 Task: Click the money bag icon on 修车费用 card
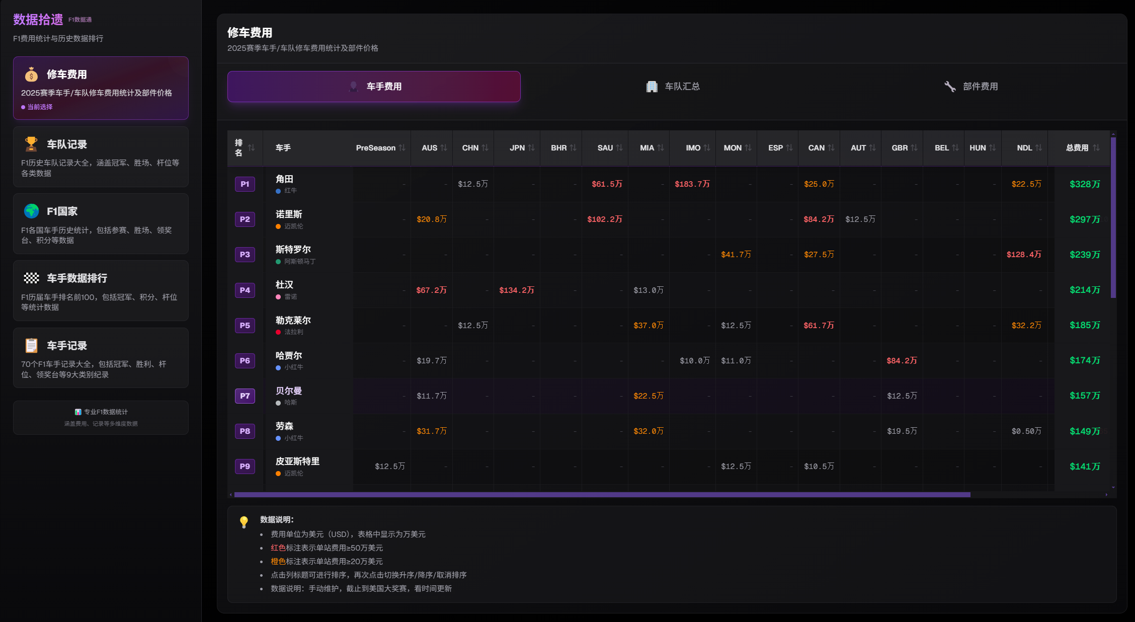[31, 73]
